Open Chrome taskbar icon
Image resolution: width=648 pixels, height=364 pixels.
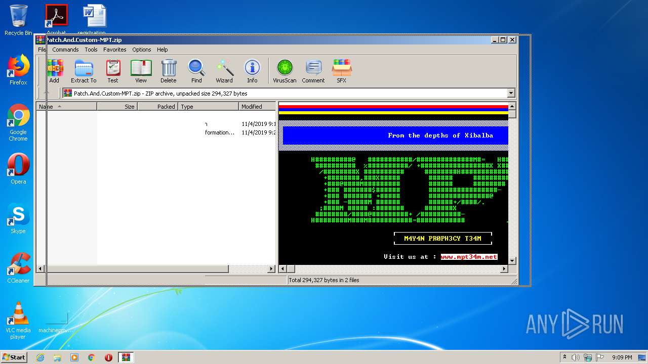click(x=91, y=357)
